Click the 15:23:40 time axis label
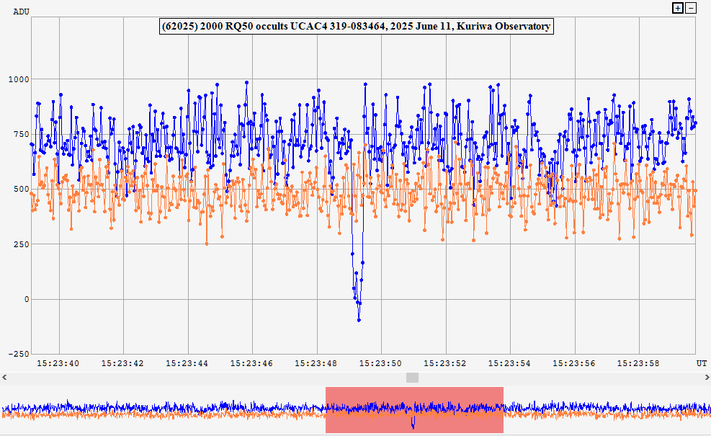The height and width of the screenshot is (436, 711). 58,362
